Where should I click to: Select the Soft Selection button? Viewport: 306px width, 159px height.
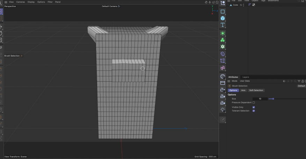[256, 90]
